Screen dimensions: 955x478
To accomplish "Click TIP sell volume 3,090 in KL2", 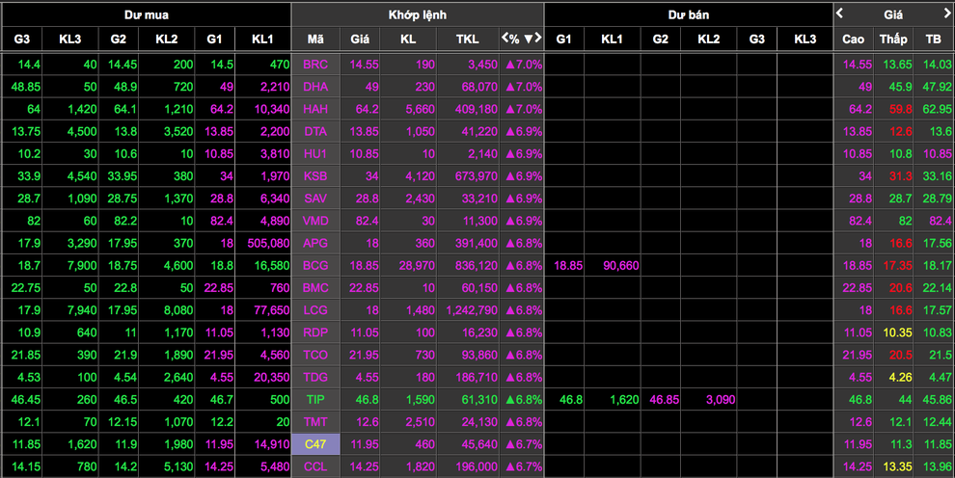I will tap(708, 398).
